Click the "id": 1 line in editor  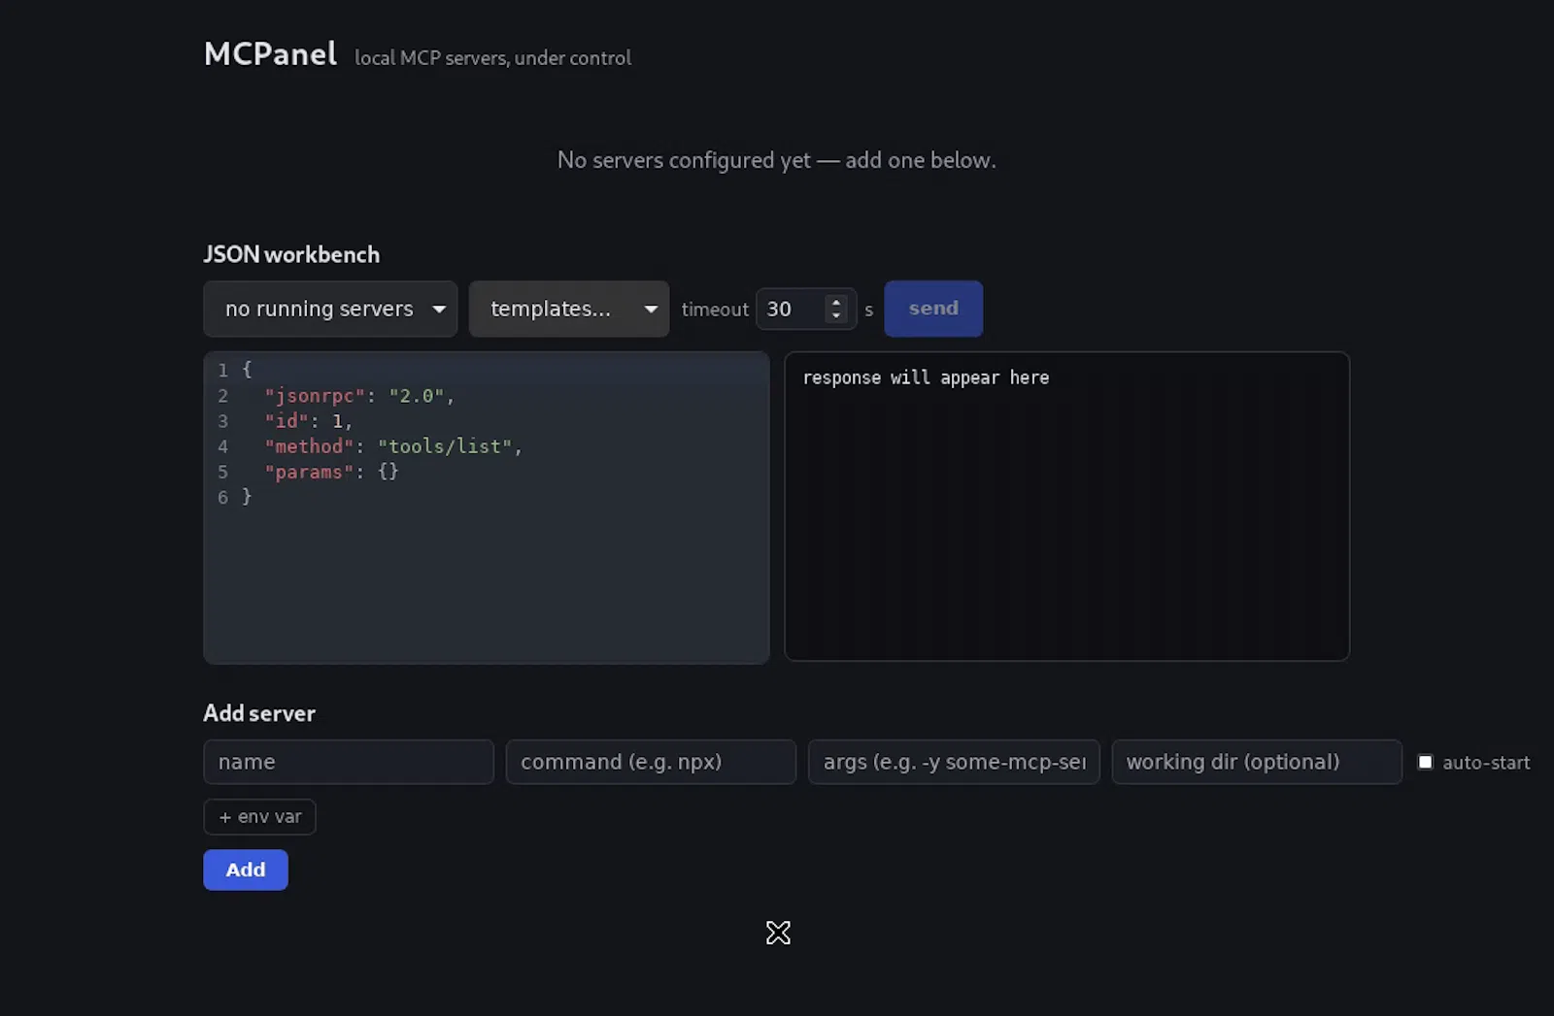tap(308, 421)
